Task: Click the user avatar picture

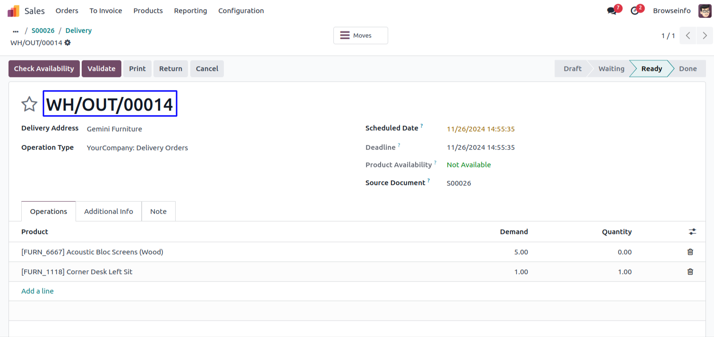Action: [x=705, y=11]
